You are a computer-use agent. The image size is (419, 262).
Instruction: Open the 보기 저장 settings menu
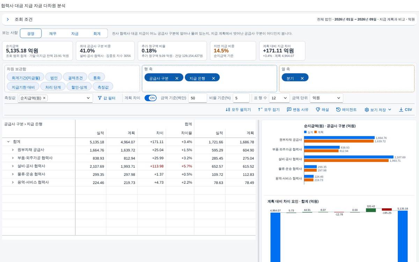378,110
